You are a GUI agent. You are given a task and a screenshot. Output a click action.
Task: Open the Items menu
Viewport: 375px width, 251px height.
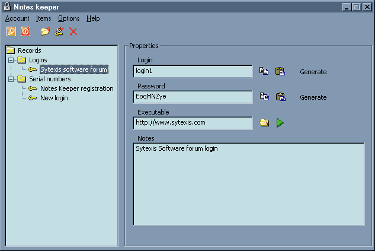43,18
